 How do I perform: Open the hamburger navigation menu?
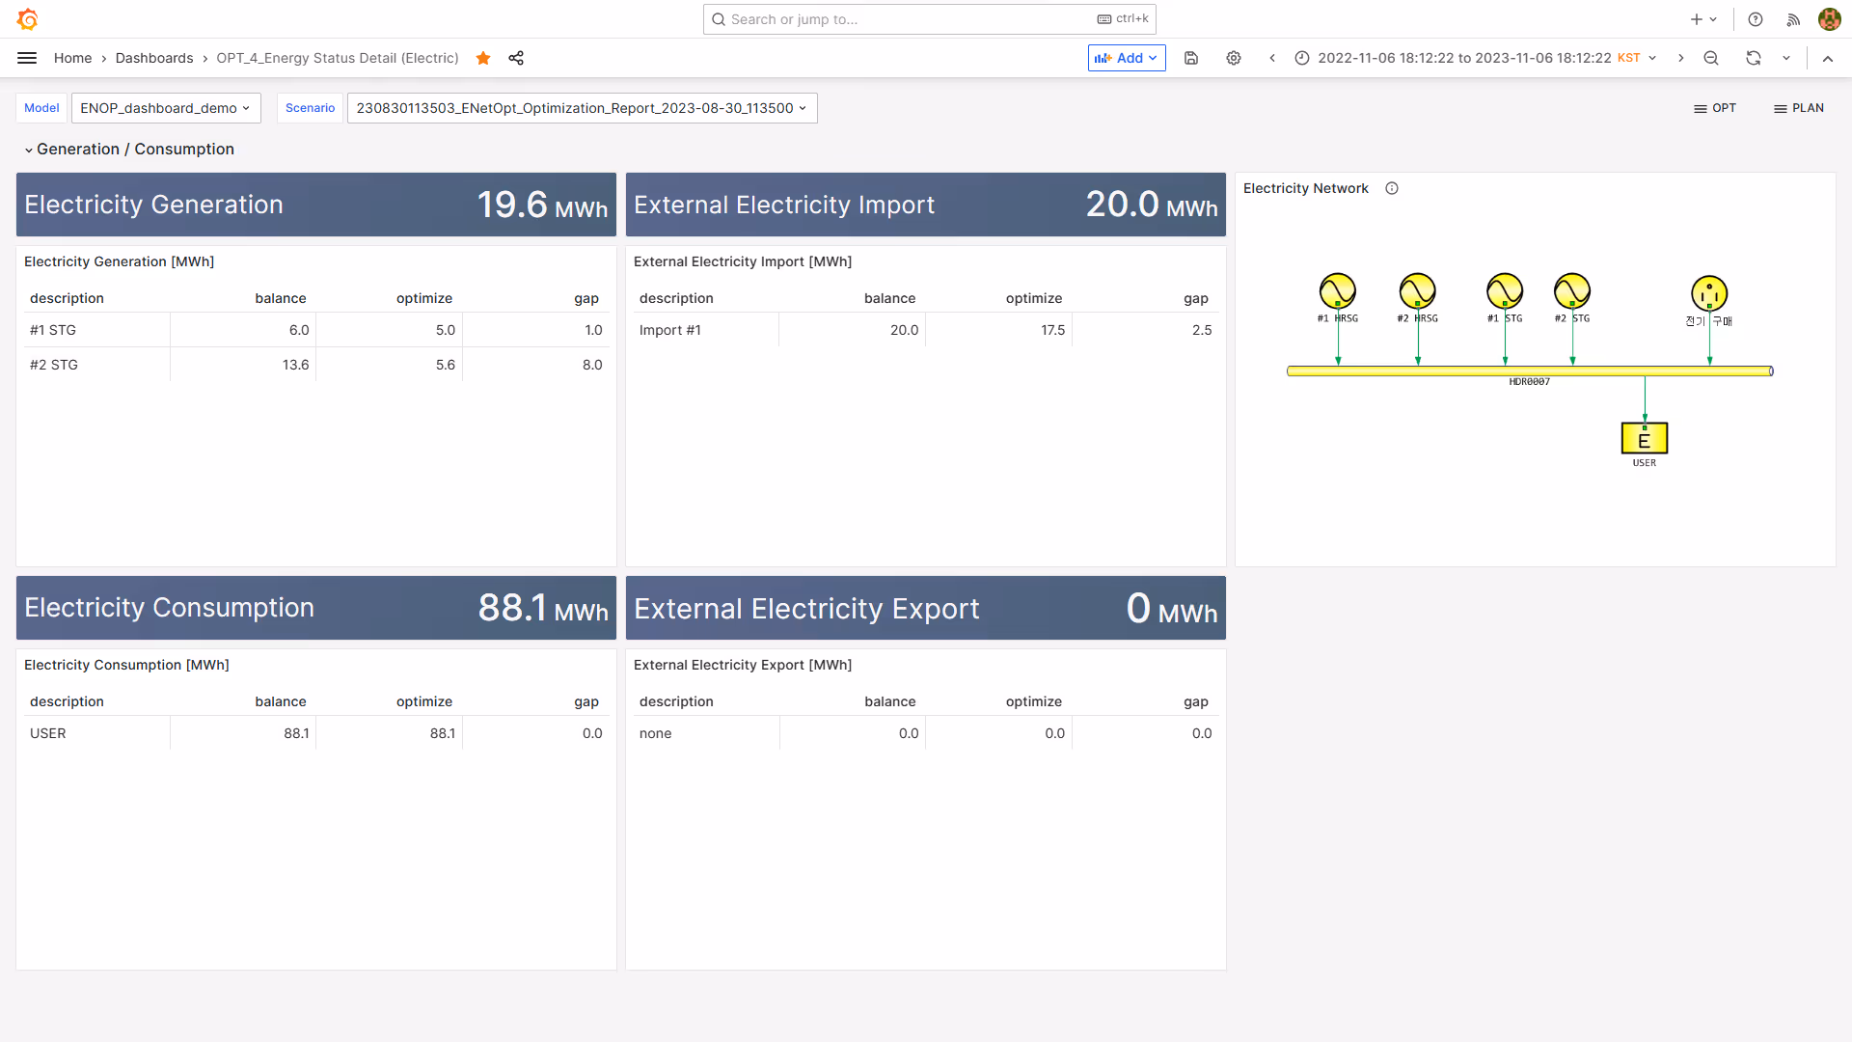point(27,58)
